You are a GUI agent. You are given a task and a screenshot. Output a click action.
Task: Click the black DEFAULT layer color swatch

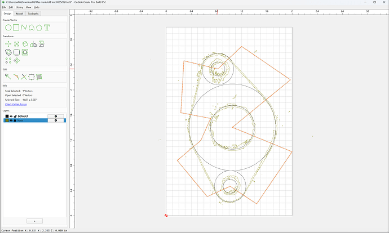tap(7, 116)
